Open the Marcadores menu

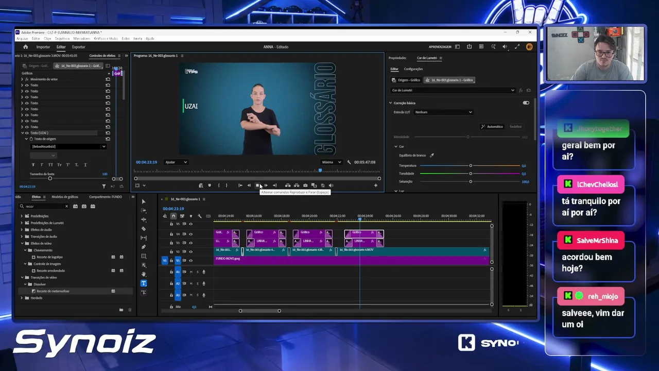[82, 39]
